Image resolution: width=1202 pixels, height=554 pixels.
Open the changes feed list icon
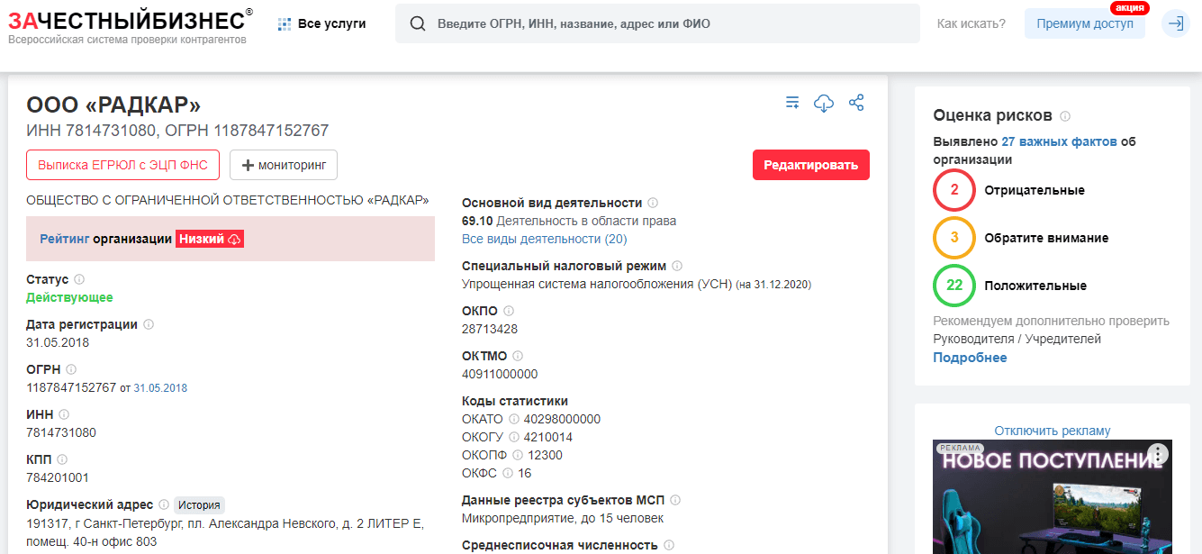tap(791, 103)
